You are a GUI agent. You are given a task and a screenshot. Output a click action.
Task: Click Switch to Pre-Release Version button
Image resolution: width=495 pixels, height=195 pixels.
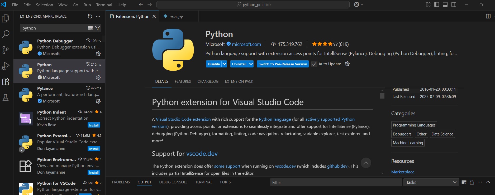(283, 64)
